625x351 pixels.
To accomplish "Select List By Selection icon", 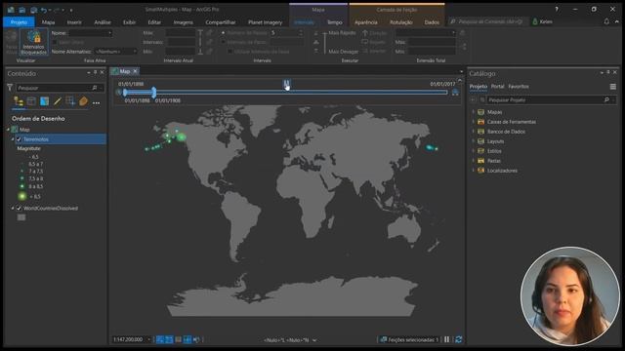I will tap(44, 101).
